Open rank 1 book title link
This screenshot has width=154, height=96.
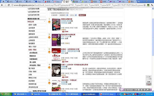pyautogui.click(x=67, y=19)
